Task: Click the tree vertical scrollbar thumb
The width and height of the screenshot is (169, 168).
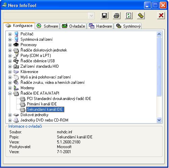Action: point(159,67)
